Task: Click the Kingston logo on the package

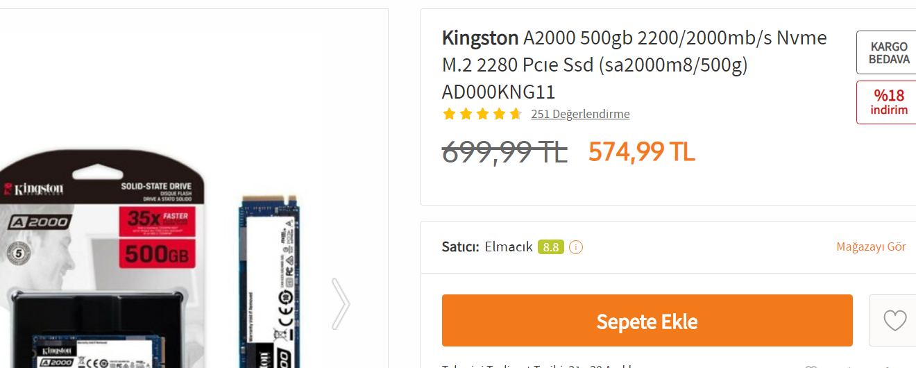Action: coord(34,189)
